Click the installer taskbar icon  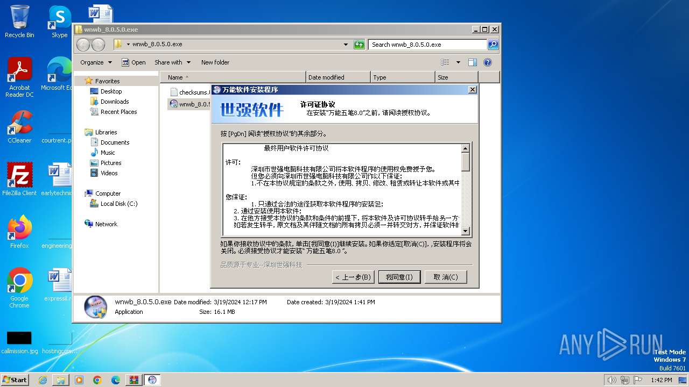tap(152, 380)
